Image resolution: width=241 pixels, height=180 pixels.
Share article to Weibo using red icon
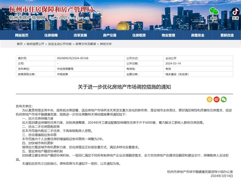click(217, 99)
